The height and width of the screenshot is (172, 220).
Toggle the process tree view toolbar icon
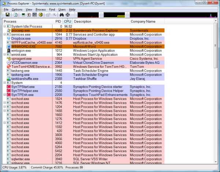click(x=29, y=15)
